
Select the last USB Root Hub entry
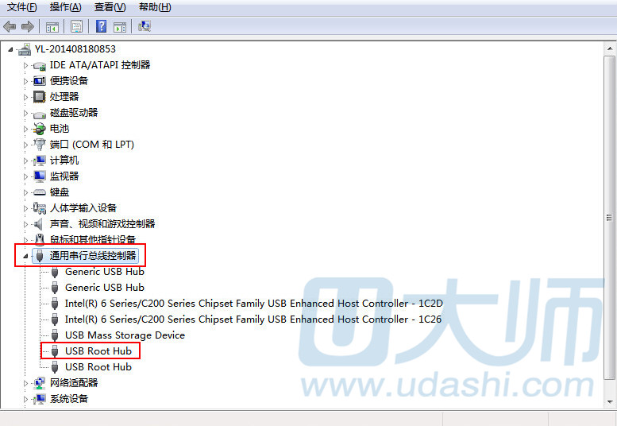tap(98, 367)
